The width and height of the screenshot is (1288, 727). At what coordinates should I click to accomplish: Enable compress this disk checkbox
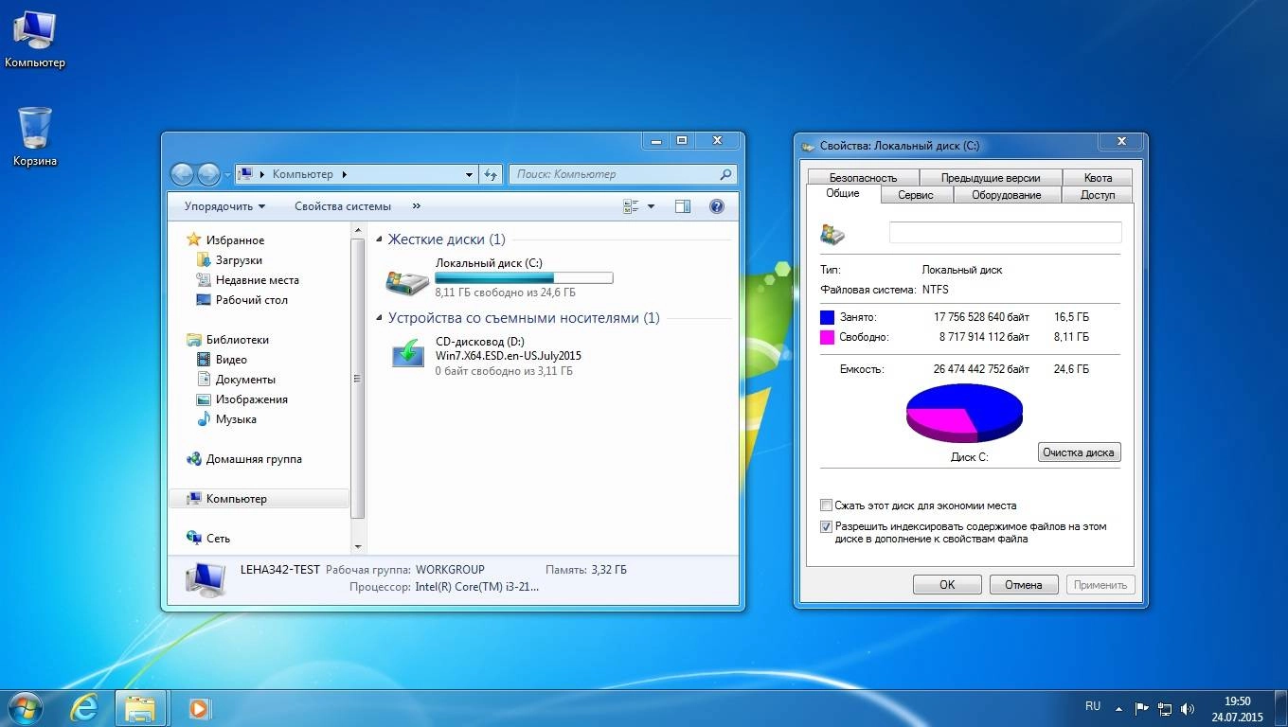(827, 505)
